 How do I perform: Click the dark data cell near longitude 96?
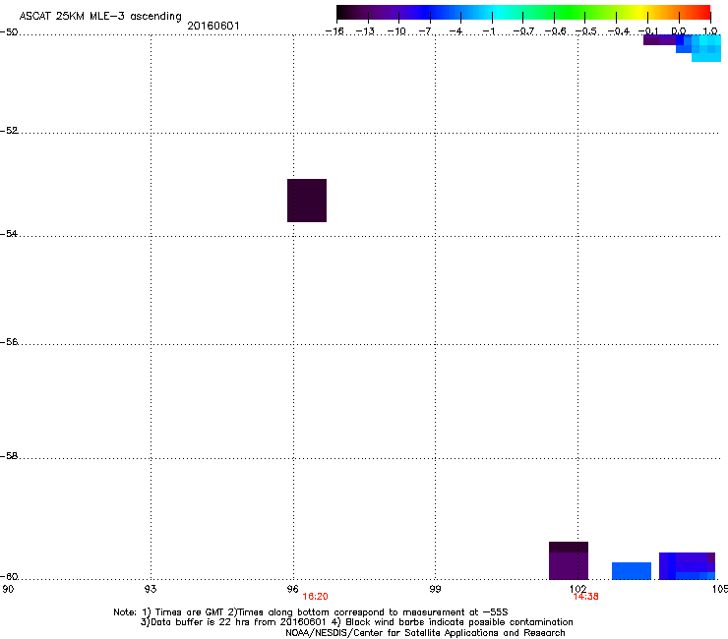click(307, 201)
